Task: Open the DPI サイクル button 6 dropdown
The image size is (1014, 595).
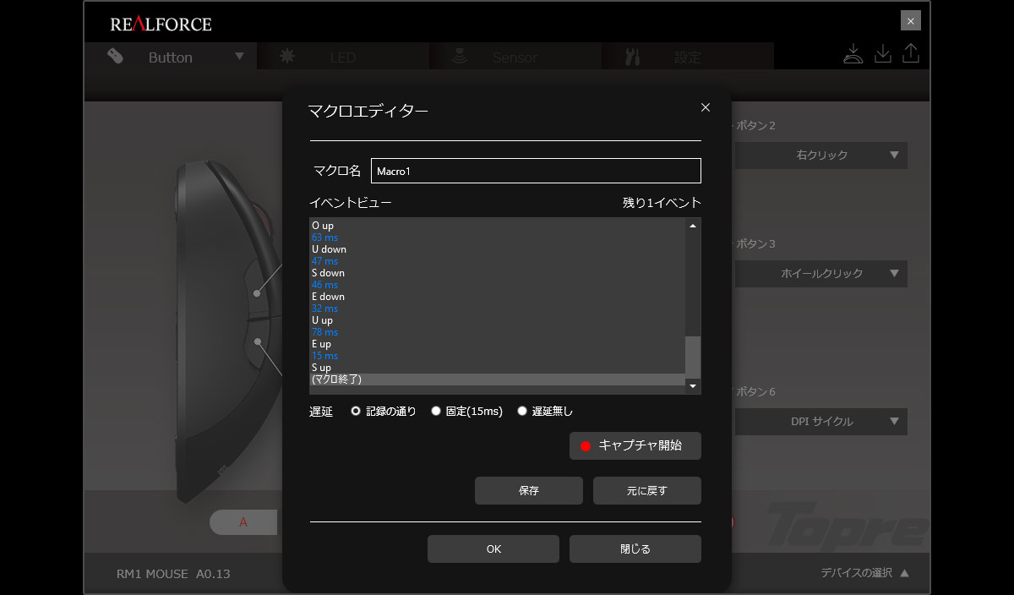Action: [821, 422]
